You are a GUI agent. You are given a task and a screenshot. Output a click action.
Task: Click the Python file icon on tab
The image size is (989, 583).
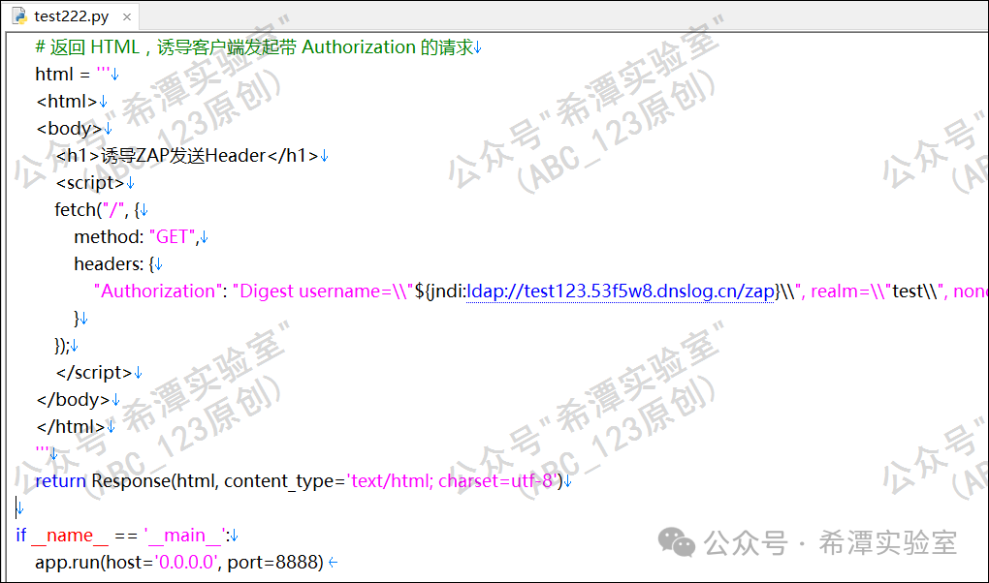tap(19, 16)
